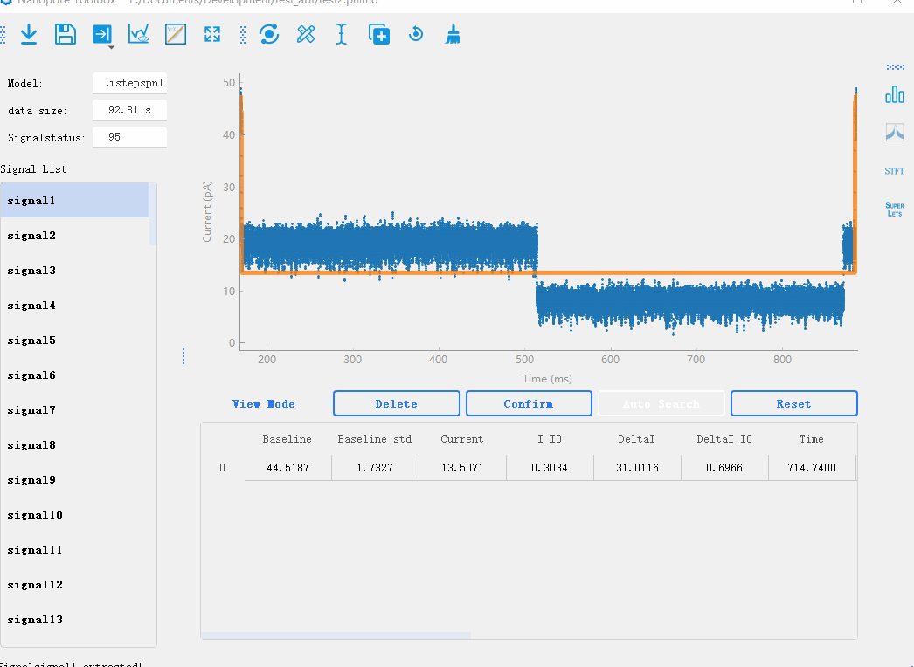Open the bar histogram icon in right sidebar

[x=895, y=94]
